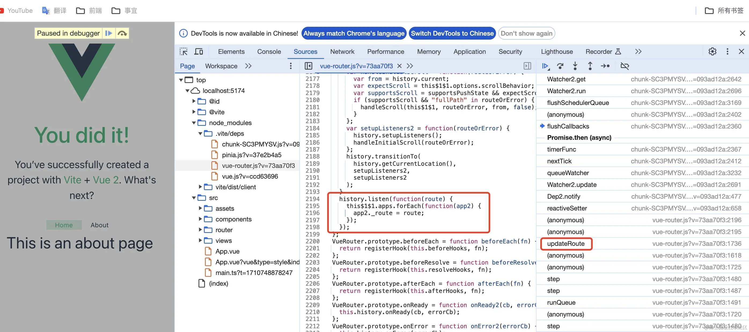Click the Step into next function call icon
This screenshot has height=332, width=749.
[575, 66]
